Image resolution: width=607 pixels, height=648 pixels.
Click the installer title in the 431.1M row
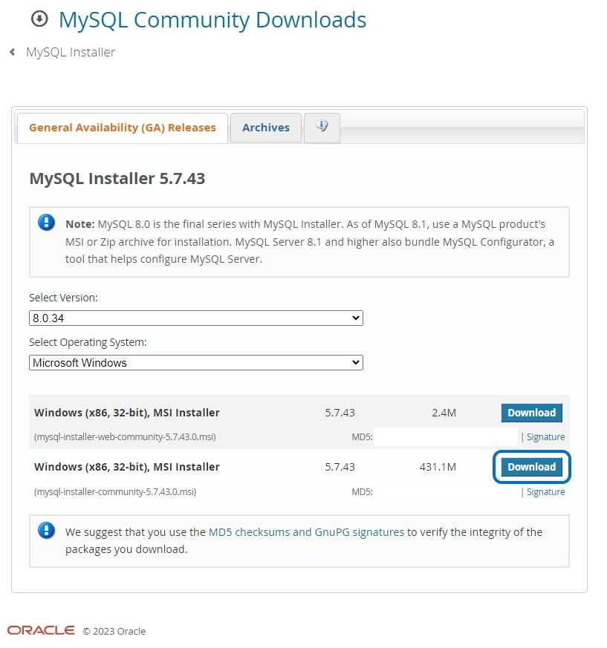coord(126,467)
